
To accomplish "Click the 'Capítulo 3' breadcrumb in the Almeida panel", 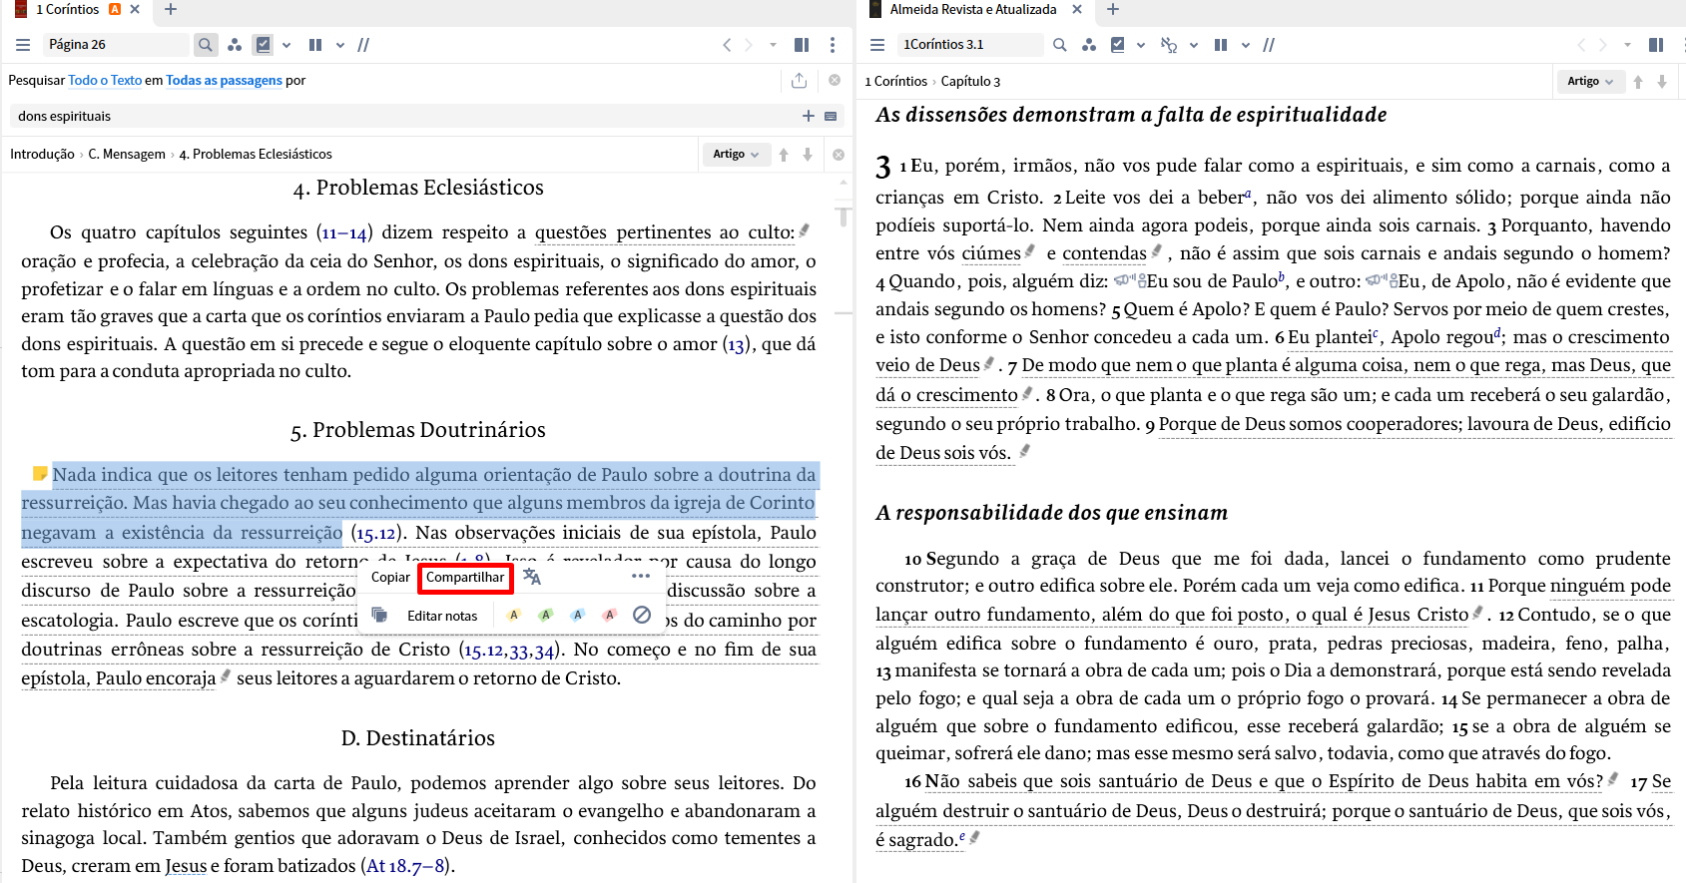I will (x=970, y=82).
